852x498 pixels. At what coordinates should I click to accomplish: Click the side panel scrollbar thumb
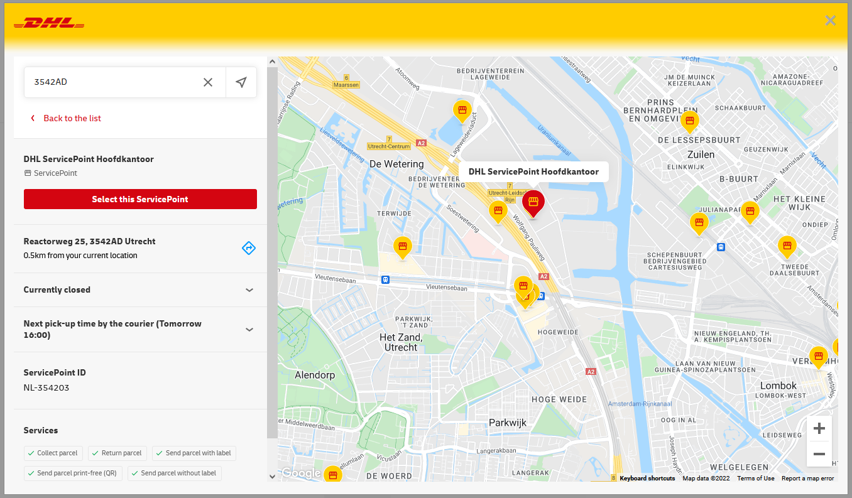pyautogui.click(x=272, y=251)
